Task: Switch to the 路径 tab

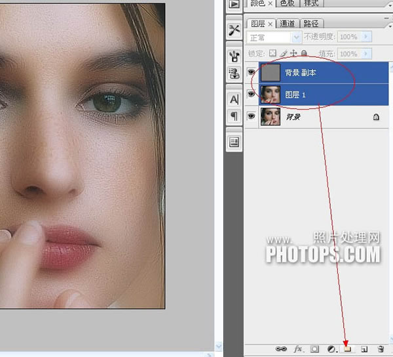Action: pyautogui.click(x=311, y=24)
